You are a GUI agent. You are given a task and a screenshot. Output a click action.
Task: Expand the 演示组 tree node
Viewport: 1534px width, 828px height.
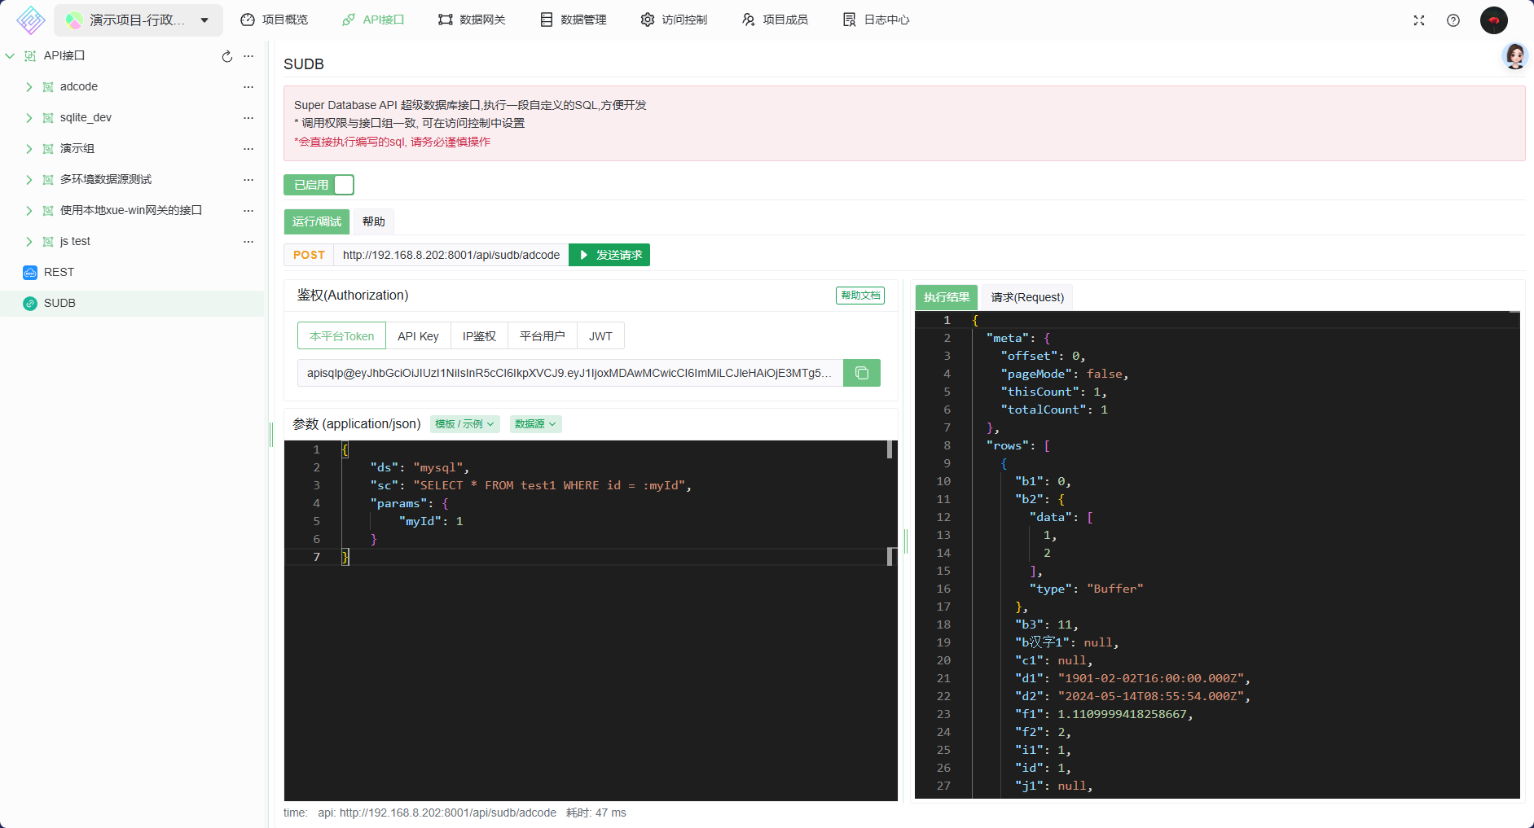(x=29, y=149)
